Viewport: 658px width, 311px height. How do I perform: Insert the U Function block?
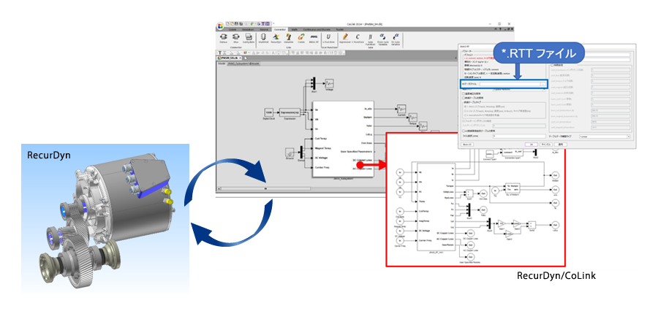coord(328,38)
